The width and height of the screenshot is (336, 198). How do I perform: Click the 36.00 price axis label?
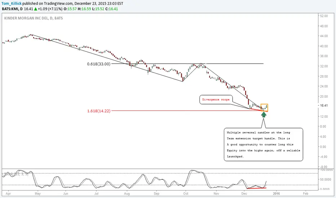click(x=324, y=56)
